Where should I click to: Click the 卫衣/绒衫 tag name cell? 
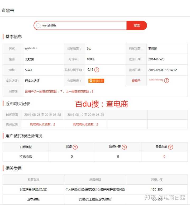[x=34, y=199]
